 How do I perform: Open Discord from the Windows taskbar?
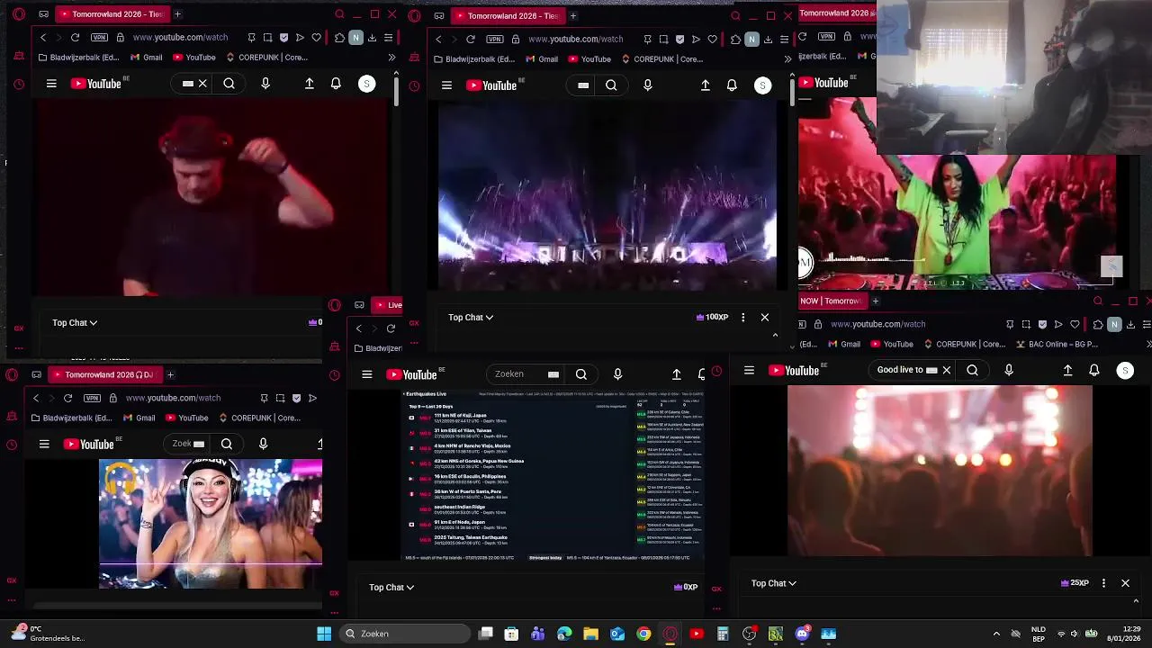coord(802,634)
